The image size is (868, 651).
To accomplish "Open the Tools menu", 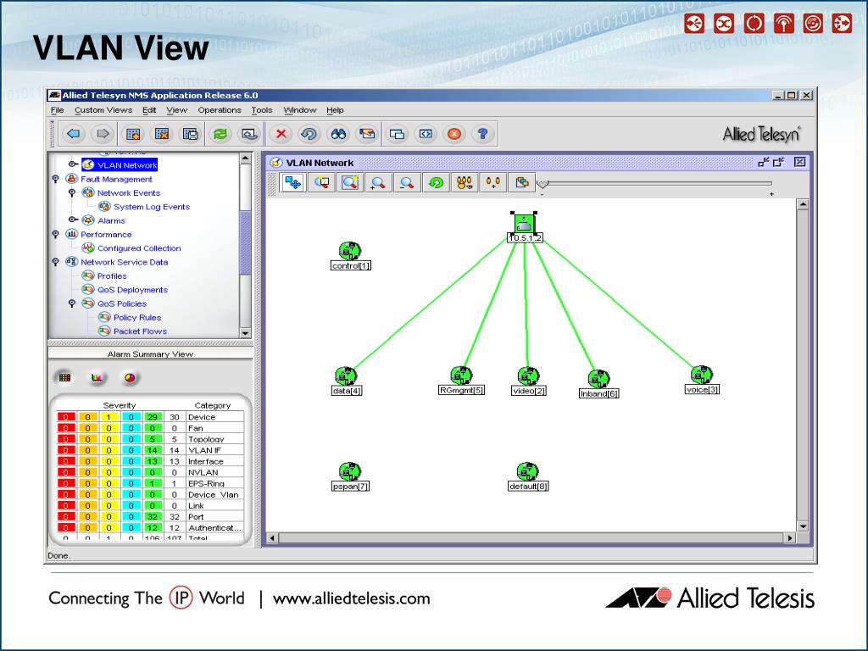I will click(262, 110).
